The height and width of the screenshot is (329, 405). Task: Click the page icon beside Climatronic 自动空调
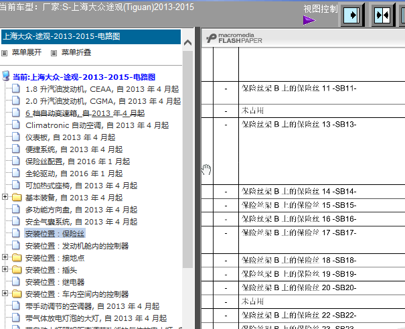[x=16, y=125]
